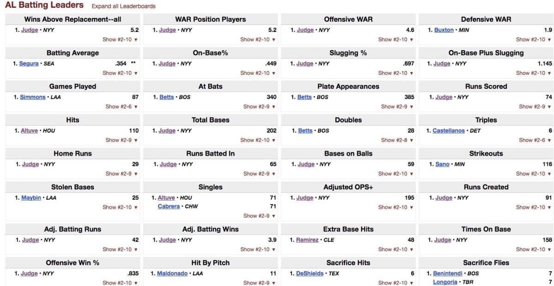554x286 pixels.
Task: Expand Show #2-9 under Home Runs
Action: click(121, 174)
